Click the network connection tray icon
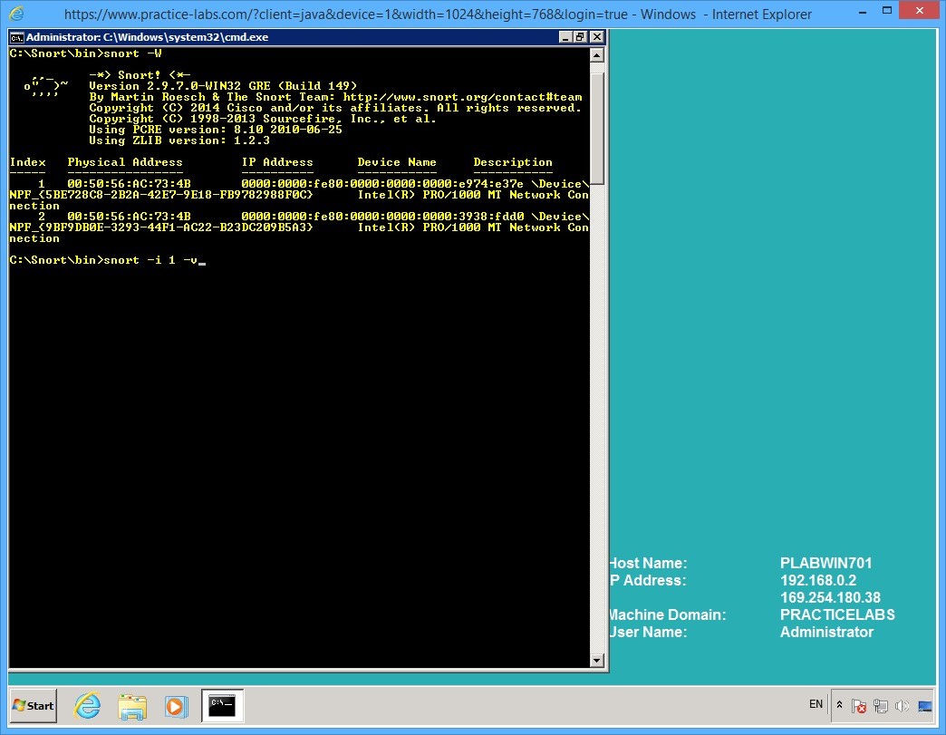This screenshot has height=735, width=946. 880,705
